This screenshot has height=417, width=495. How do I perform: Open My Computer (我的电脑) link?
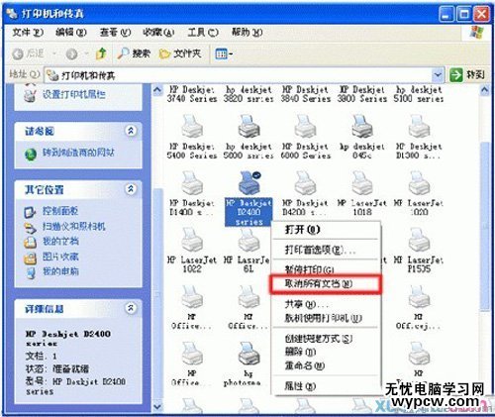60,271
